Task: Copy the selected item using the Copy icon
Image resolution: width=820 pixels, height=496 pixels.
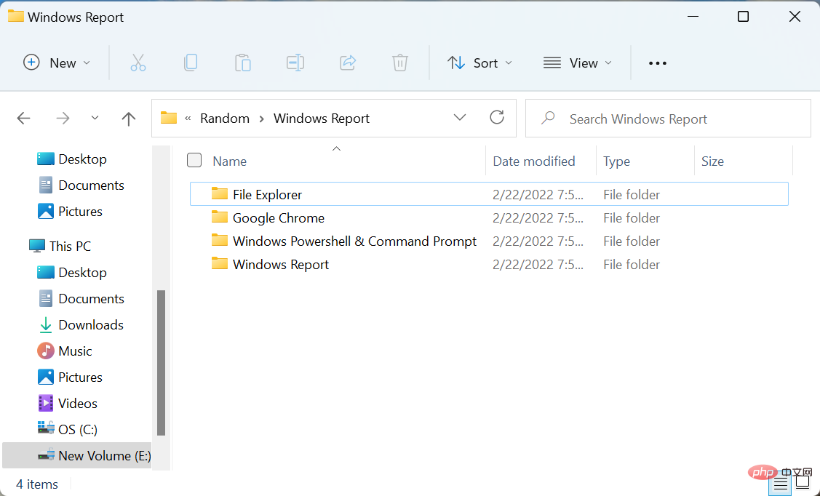Action: pos(191,63)
